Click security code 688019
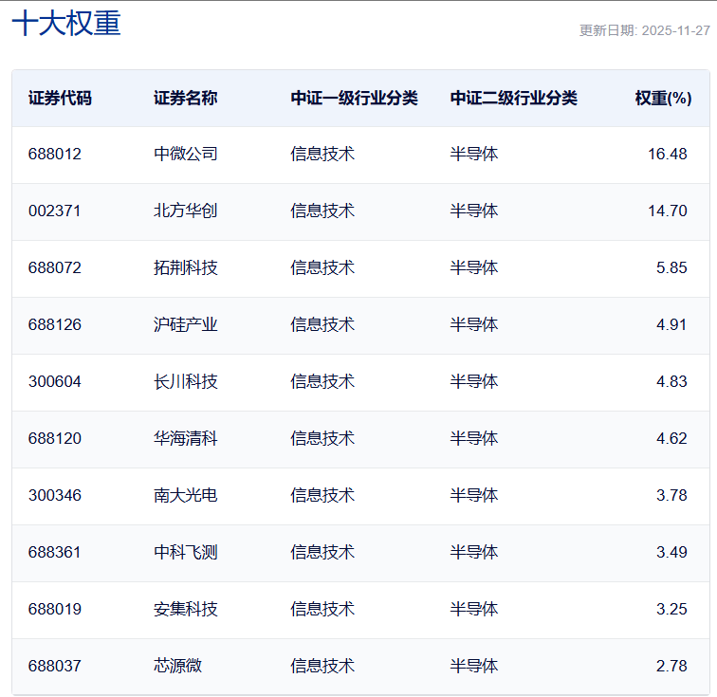Viewport: 717px width, 697px height. point(55,609)
